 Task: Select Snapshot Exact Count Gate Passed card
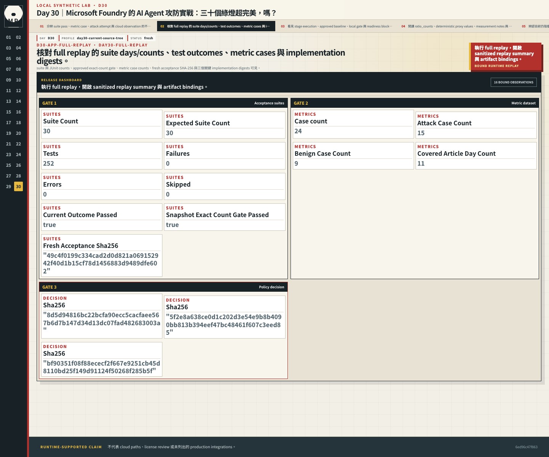coord(225,217)
